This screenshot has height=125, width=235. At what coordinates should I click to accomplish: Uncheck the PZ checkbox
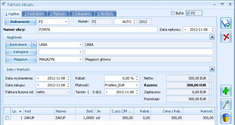pyautogui.click(x=188, y=14)
